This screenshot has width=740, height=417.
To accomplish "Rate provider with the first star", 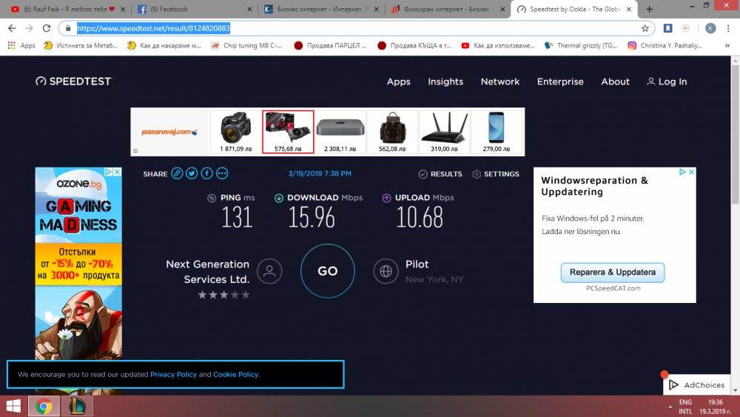I will (x=202, y=295).
